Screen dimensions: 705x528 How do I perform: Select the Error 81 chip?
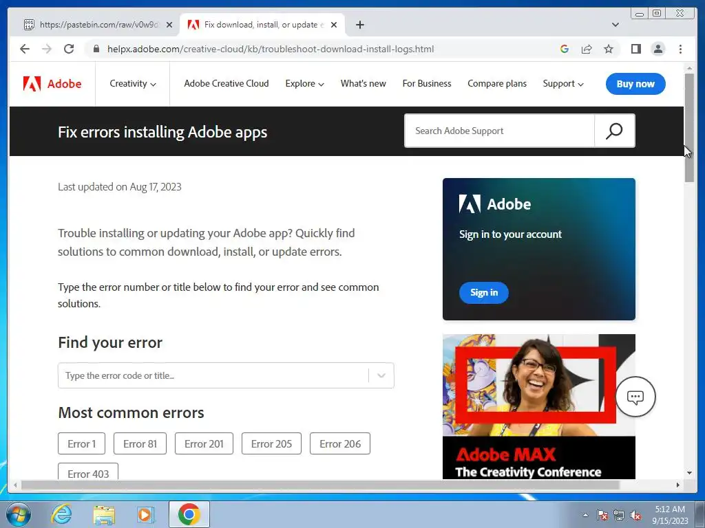click(140, 443)
